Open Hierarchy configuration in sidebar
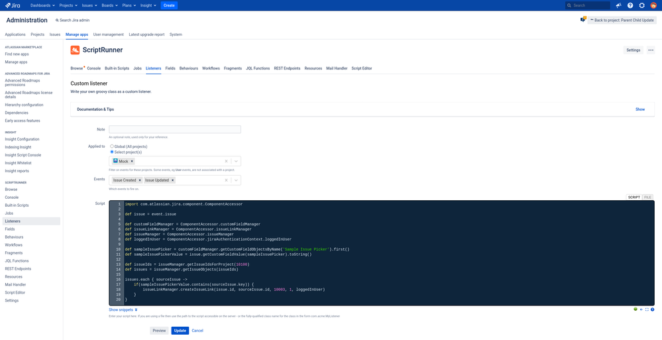Screen dimensions: 662x340 click(24, 105)
